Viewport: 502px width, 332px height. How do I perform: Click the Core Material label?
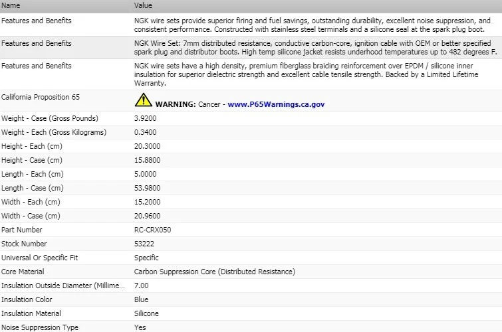pos(23,272)
